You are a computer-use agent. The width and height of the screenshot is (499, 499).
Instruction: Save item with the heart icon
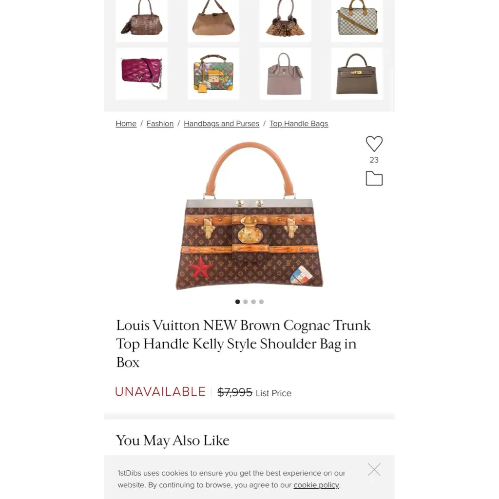click(374, 144)
